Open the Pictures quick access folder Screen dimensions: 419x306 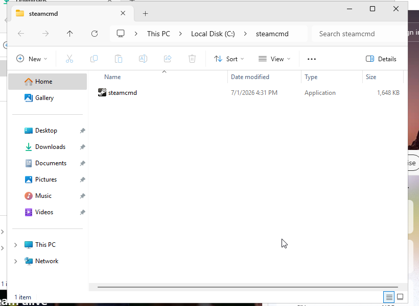46,180
